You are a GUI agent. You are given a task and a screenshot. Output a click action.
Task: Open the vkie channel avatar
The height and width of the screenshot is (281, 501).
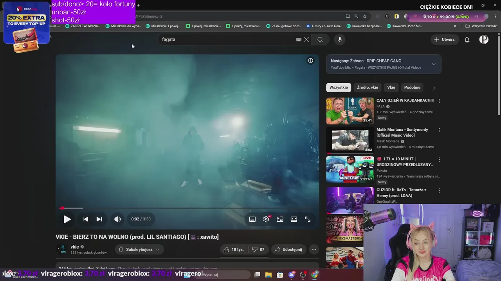(61, 249)
